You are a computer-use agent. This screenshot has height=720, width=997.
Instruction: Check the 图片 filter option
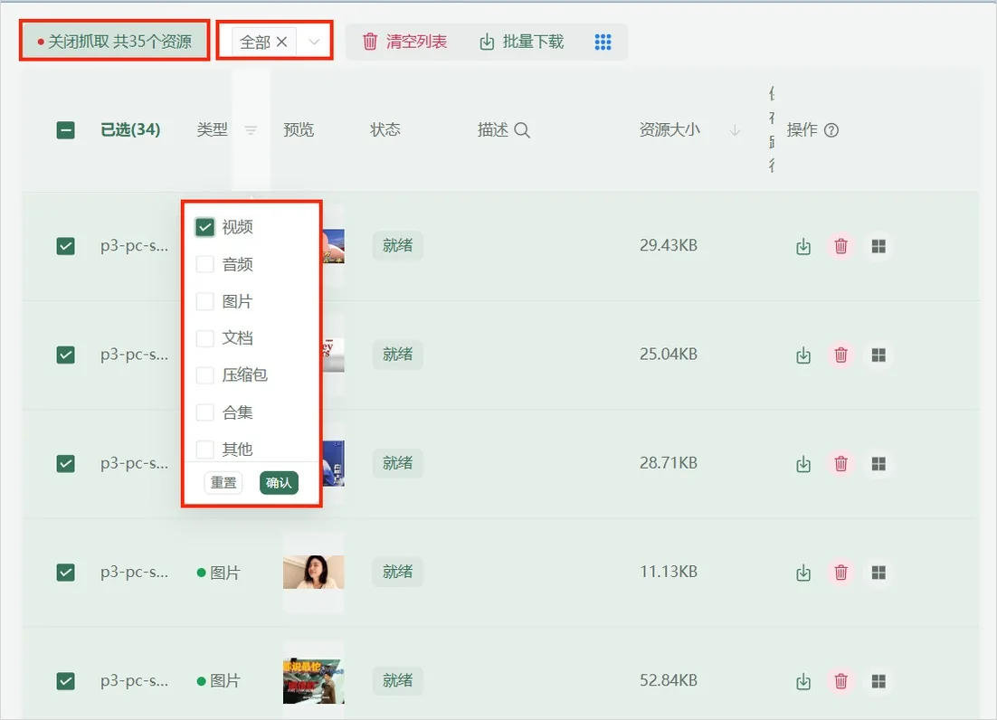tap(204, 301)
